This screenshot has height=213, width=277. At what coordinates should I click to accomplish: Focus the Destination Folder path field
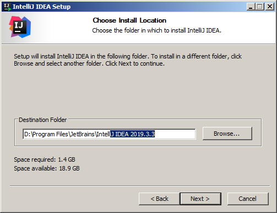coord(109,134)
